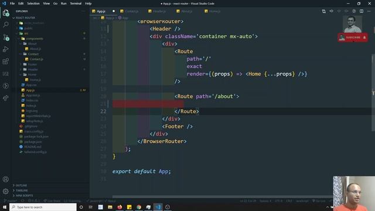Viewport: 375px width, 211px height.
Task: Open the Run and Debug view
Action: click(x=6, y=49)
